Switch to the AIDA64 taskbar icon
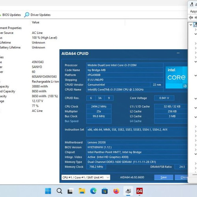Image resolution: width=197 pixels, height=197 pixels. 139,191
